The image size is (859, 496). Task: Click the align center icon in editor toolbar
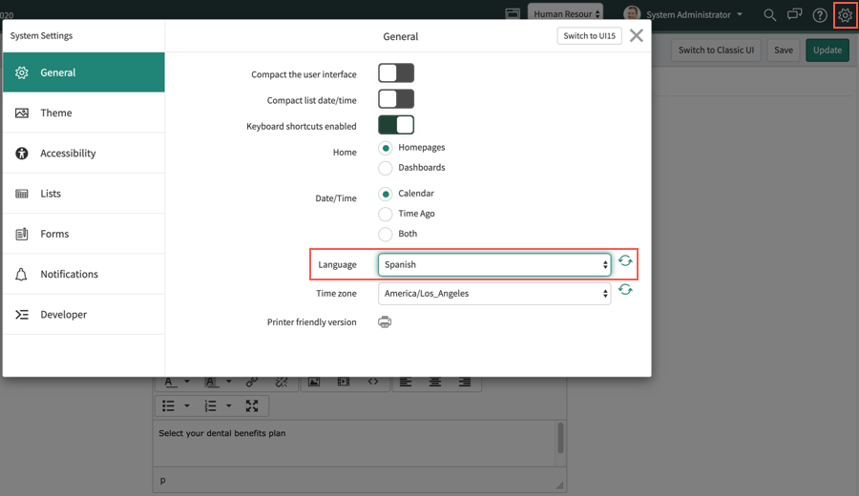tap(435, 382)
